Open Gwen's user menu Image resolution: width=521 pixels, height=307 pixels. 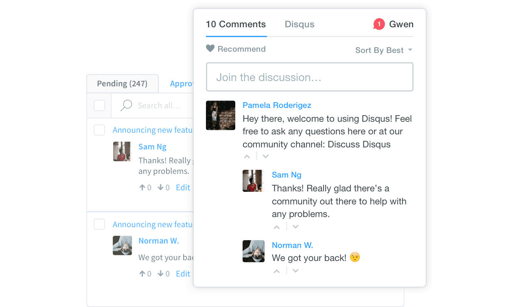point(401,24)
